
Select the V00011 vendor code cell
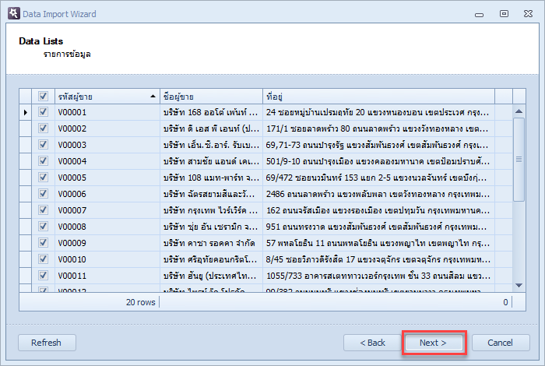pyautogui.click(x=107, y=276)
